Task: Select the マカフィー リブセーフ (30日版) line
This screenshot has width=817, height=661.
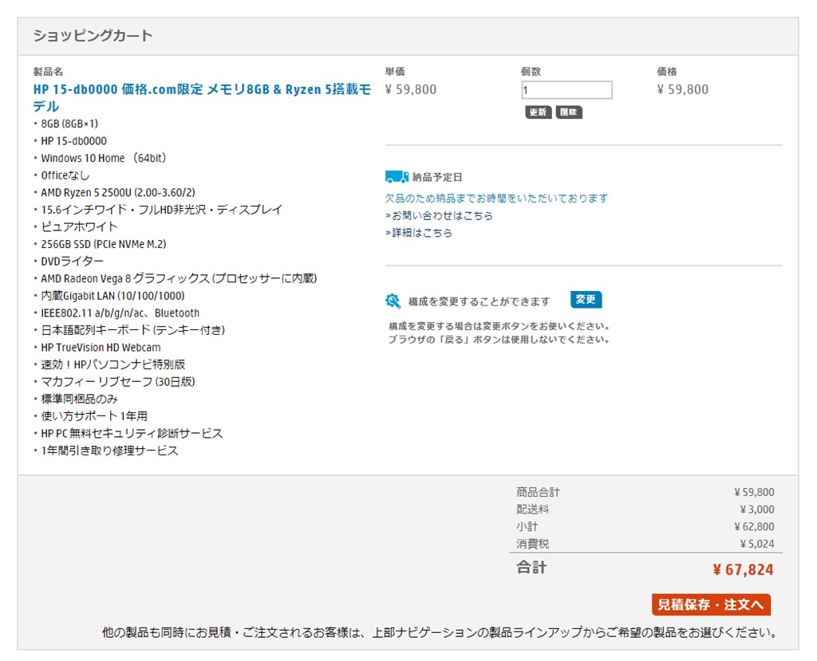Action: pyautogui.click(x=118, y=381)
